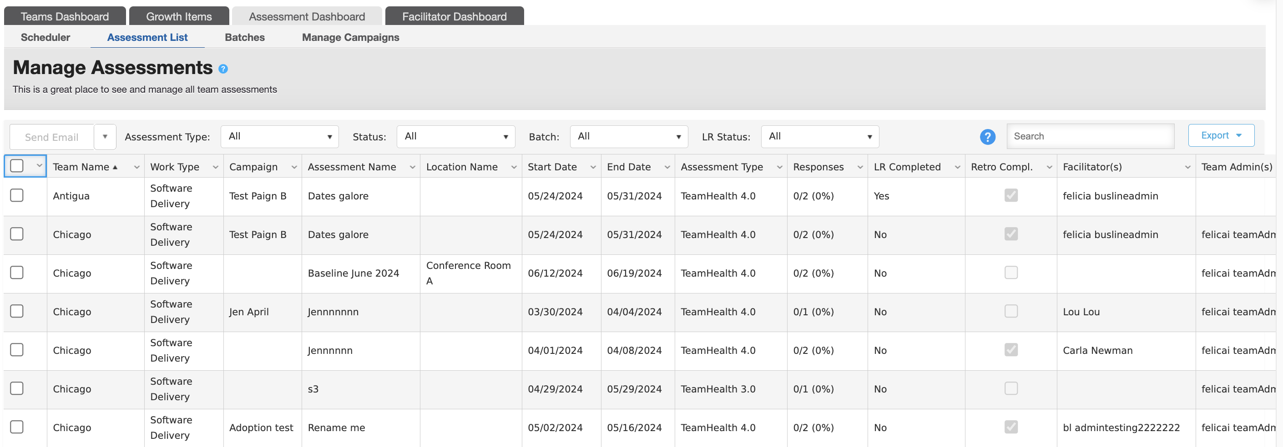1283x447 pixels.
Task: Click Baseline June 2024 assessment name
Action: [353, 273]
